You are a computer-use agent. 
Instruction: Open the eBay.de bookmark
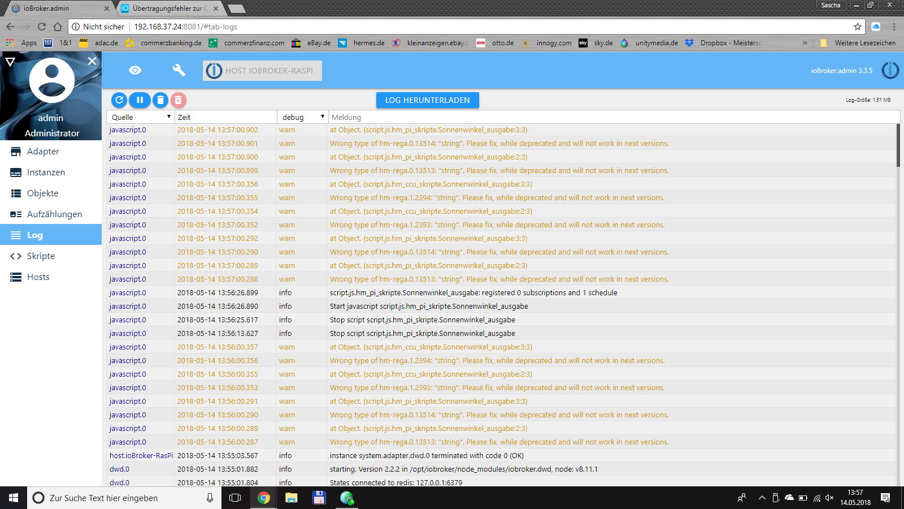click(311, 43)
